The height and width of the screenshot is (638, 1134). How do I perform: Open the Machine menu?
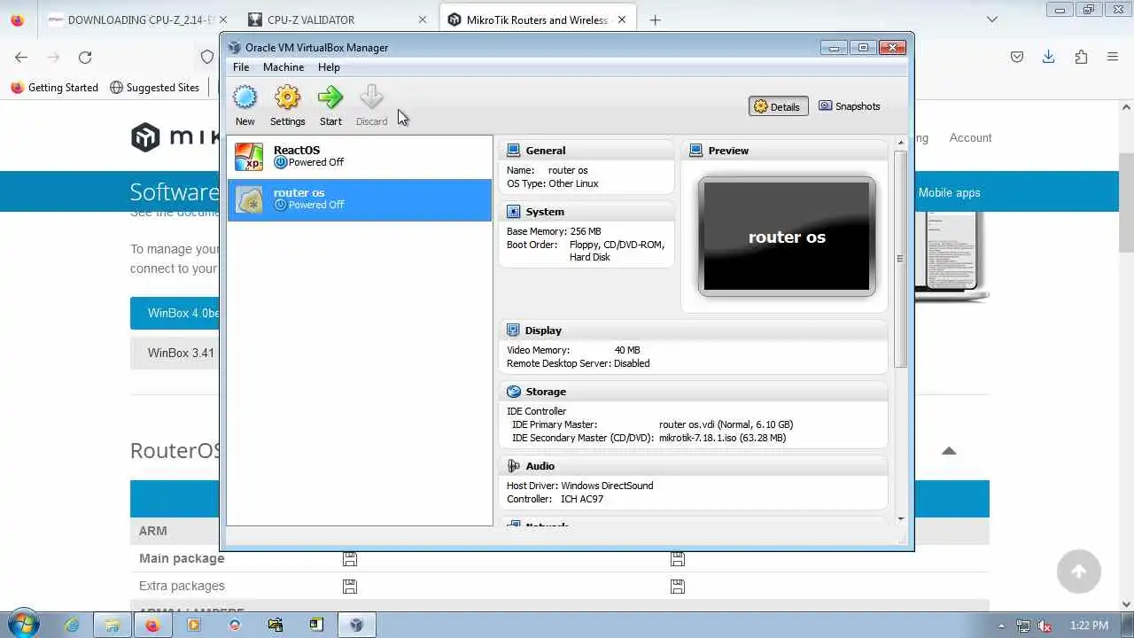tap(283, 67)
